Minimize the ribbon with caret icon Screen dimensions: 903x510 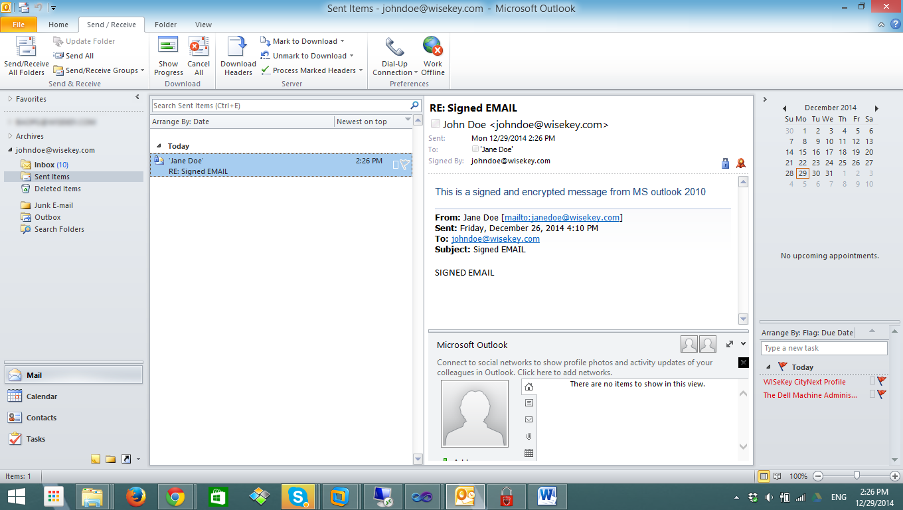pos(881,24)
